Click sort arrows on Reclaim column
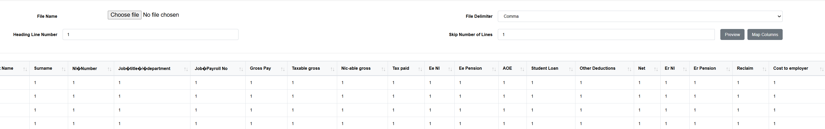 click(x=764, y=69)
